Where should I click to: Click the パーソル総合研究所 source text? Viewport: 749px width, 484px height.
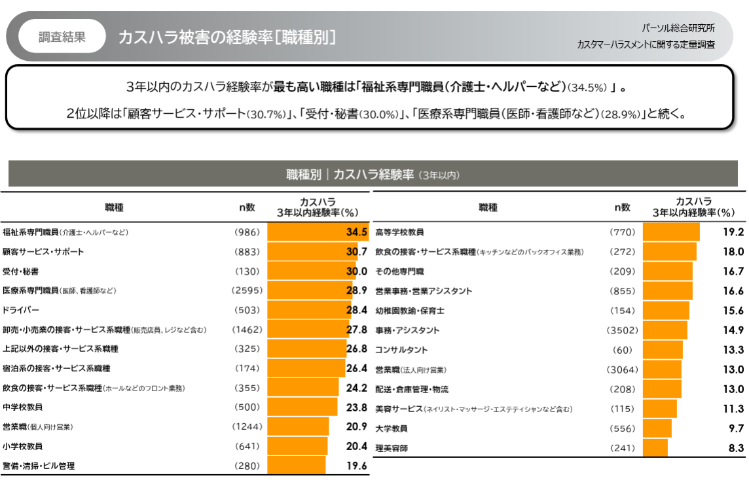click(x=678, y=29)
